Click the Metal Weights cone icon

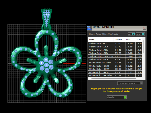click(x=89, y=28)
